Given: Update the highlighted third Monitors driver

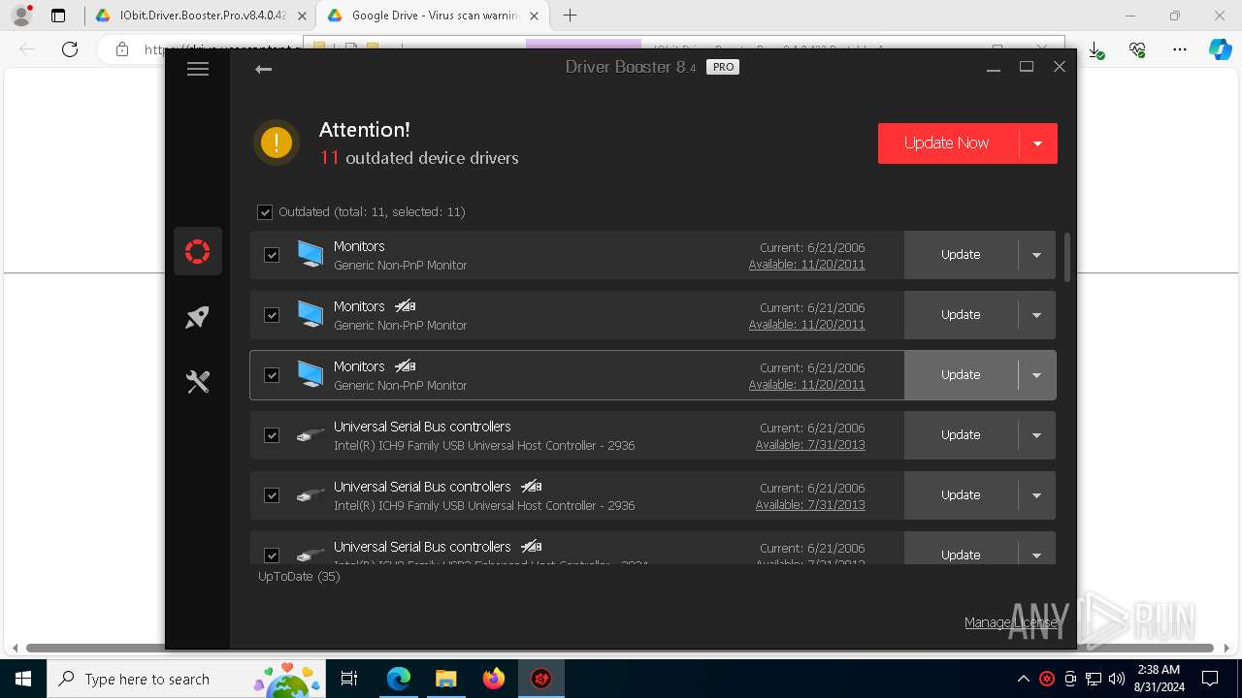Looking at the screenshot, I should (961, 375).
